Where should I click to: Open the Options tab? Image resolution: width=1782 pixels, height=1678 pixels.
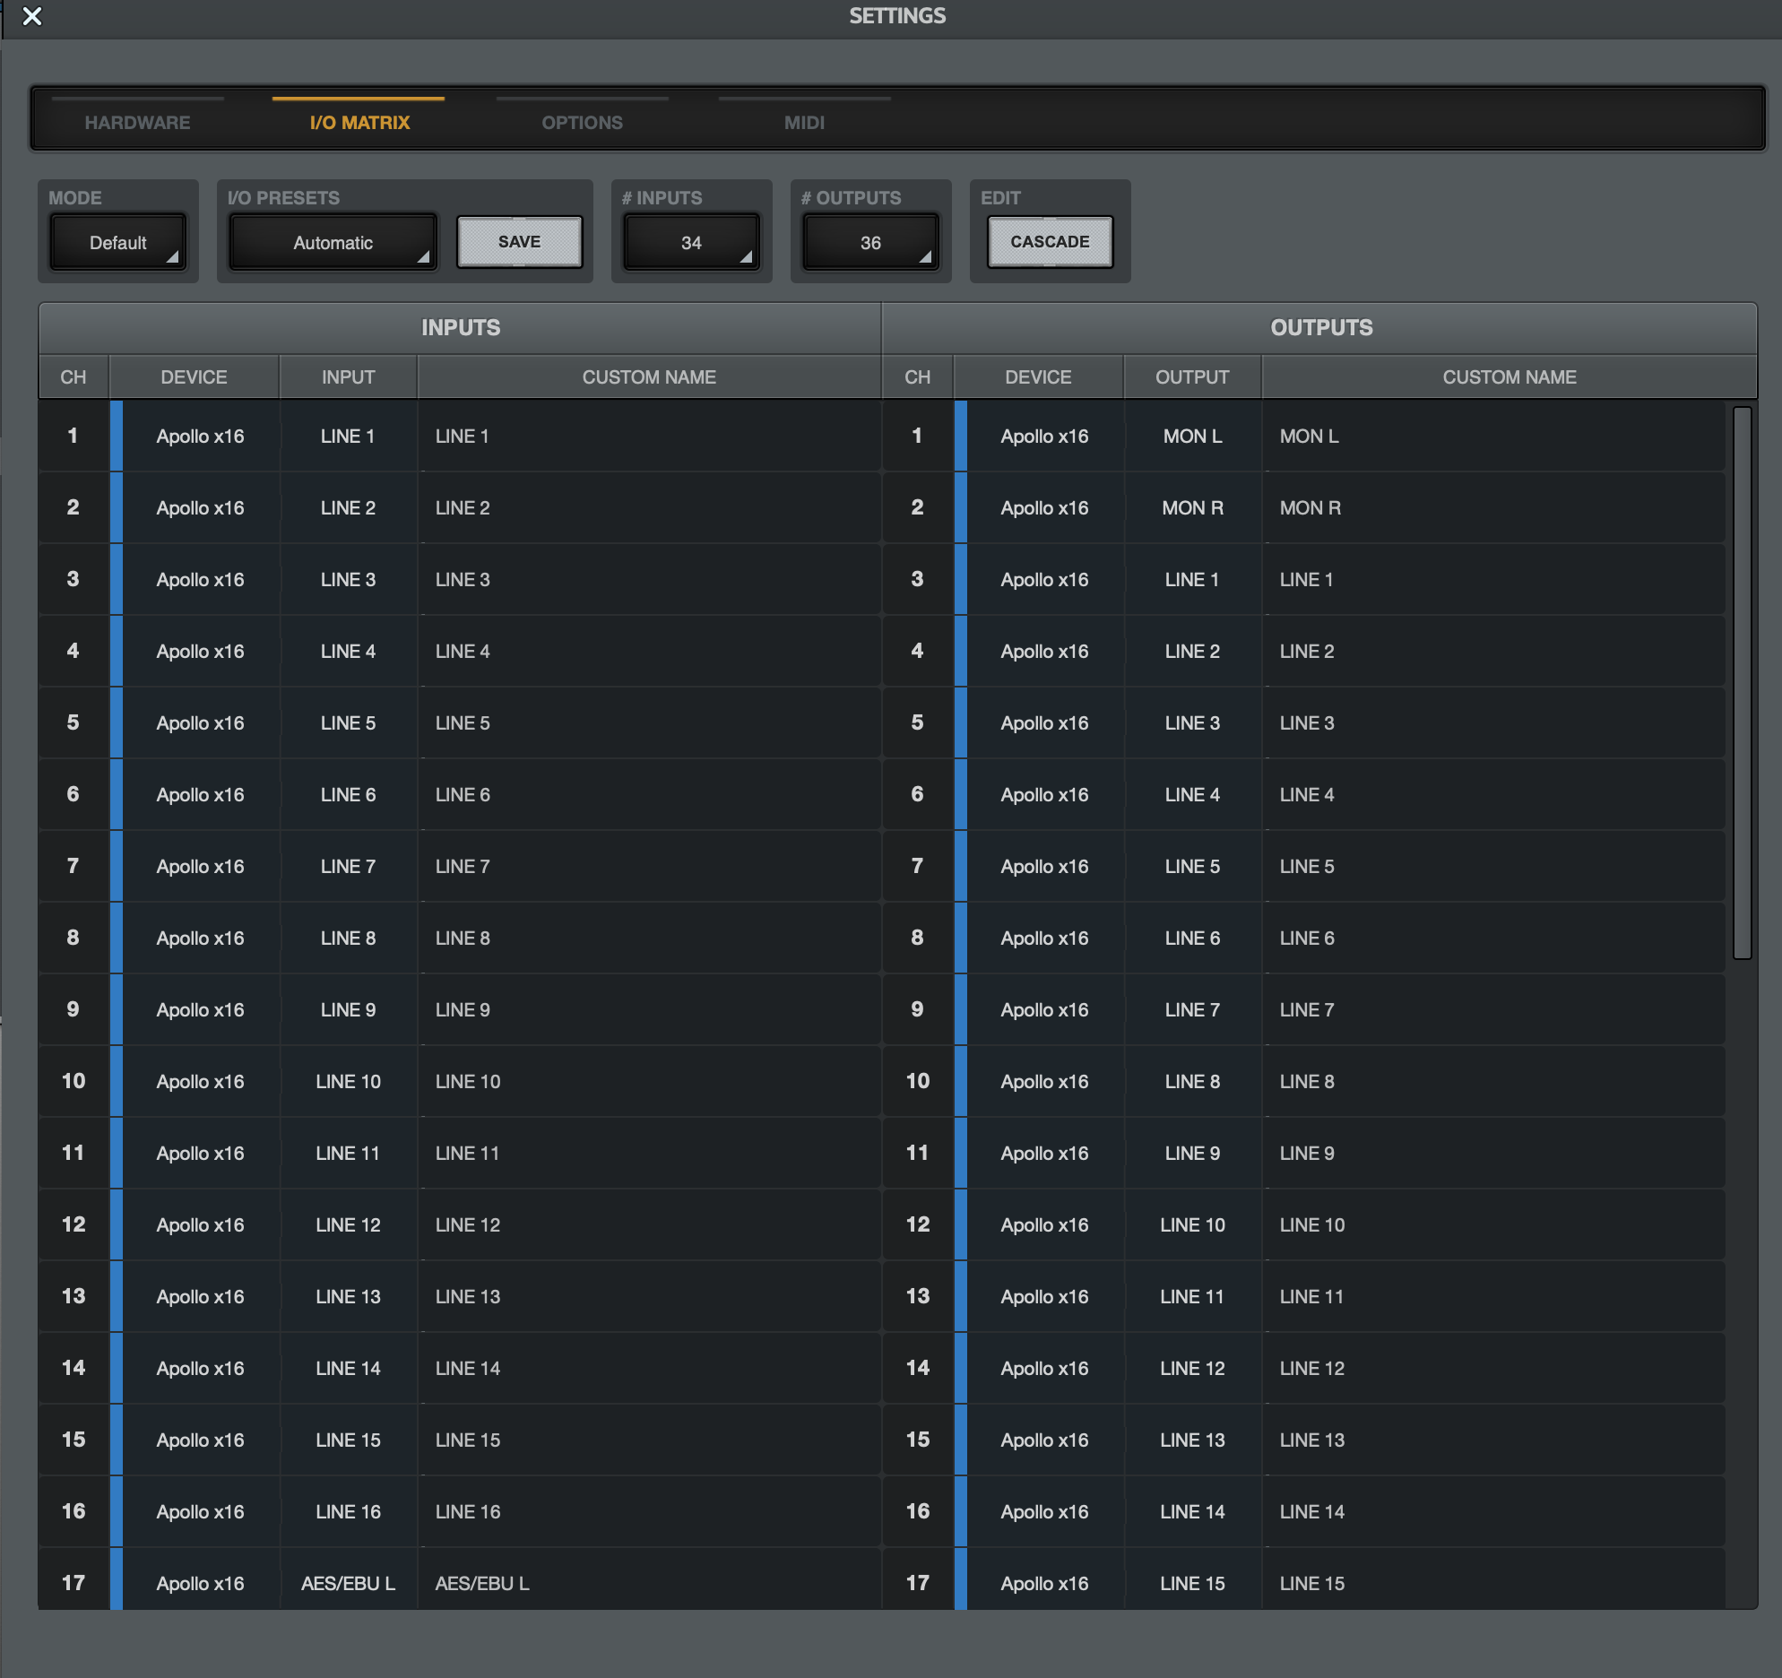coord(582,123)
